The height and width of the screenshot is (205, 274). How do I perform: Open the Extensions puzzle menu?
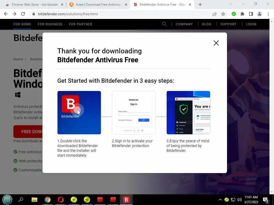[242, 14]
